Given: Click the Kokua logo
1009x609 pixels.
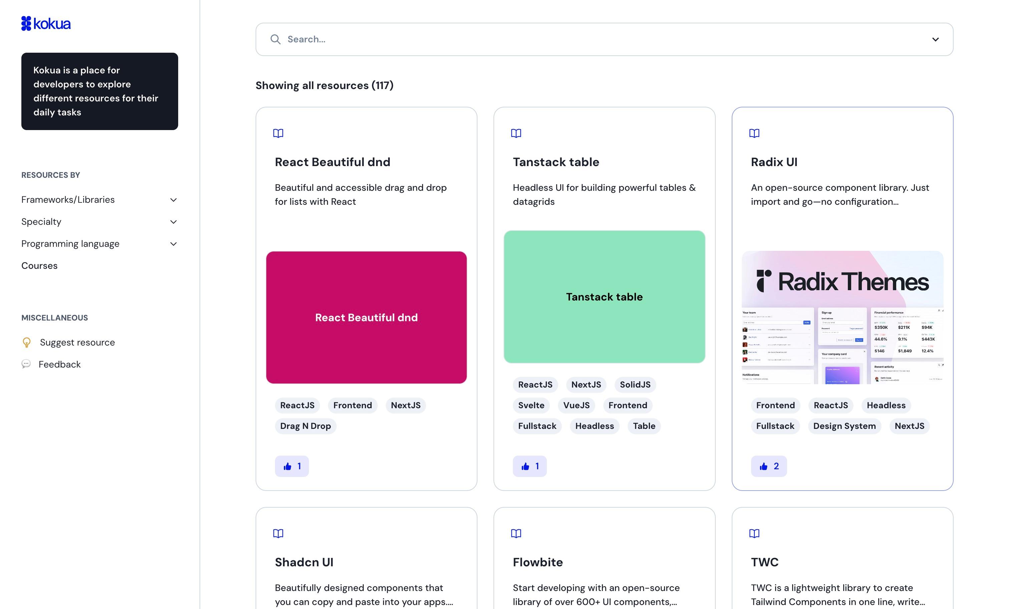Looking at the screenshot, I should pyautogui.click(x=46, y=24).
